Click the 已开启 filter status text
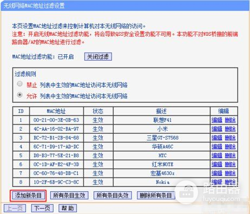Screen dimensions: 250x214 click(x=65, y=57)
